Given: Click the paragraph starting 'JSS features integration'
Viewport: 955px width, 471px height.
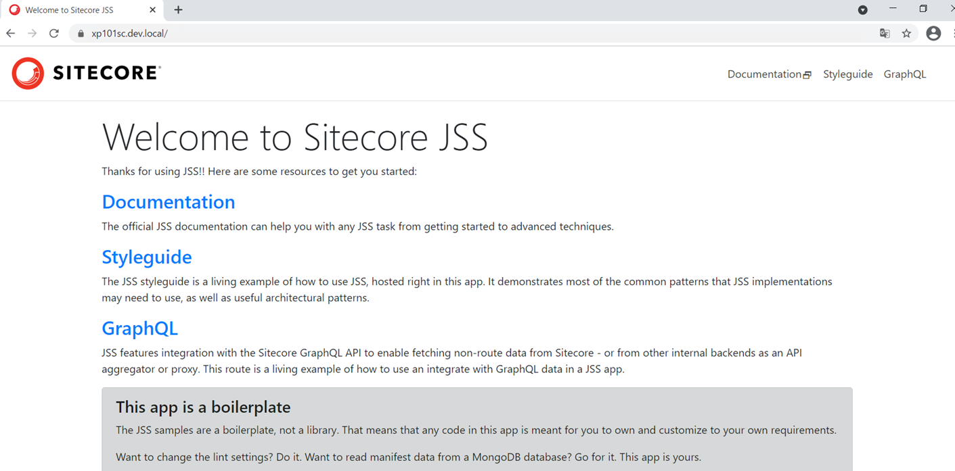Looking at the screenshot, I should (451, 361).
